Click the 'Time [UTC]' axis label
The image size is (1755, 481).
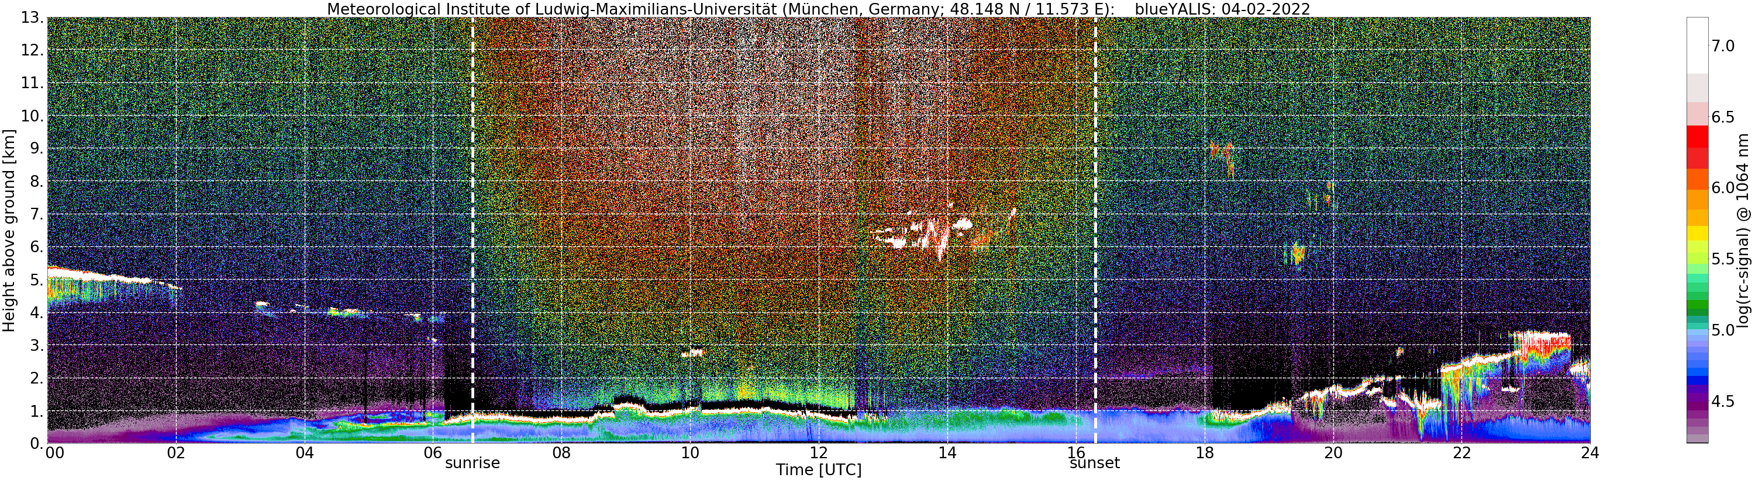point(818,470)
